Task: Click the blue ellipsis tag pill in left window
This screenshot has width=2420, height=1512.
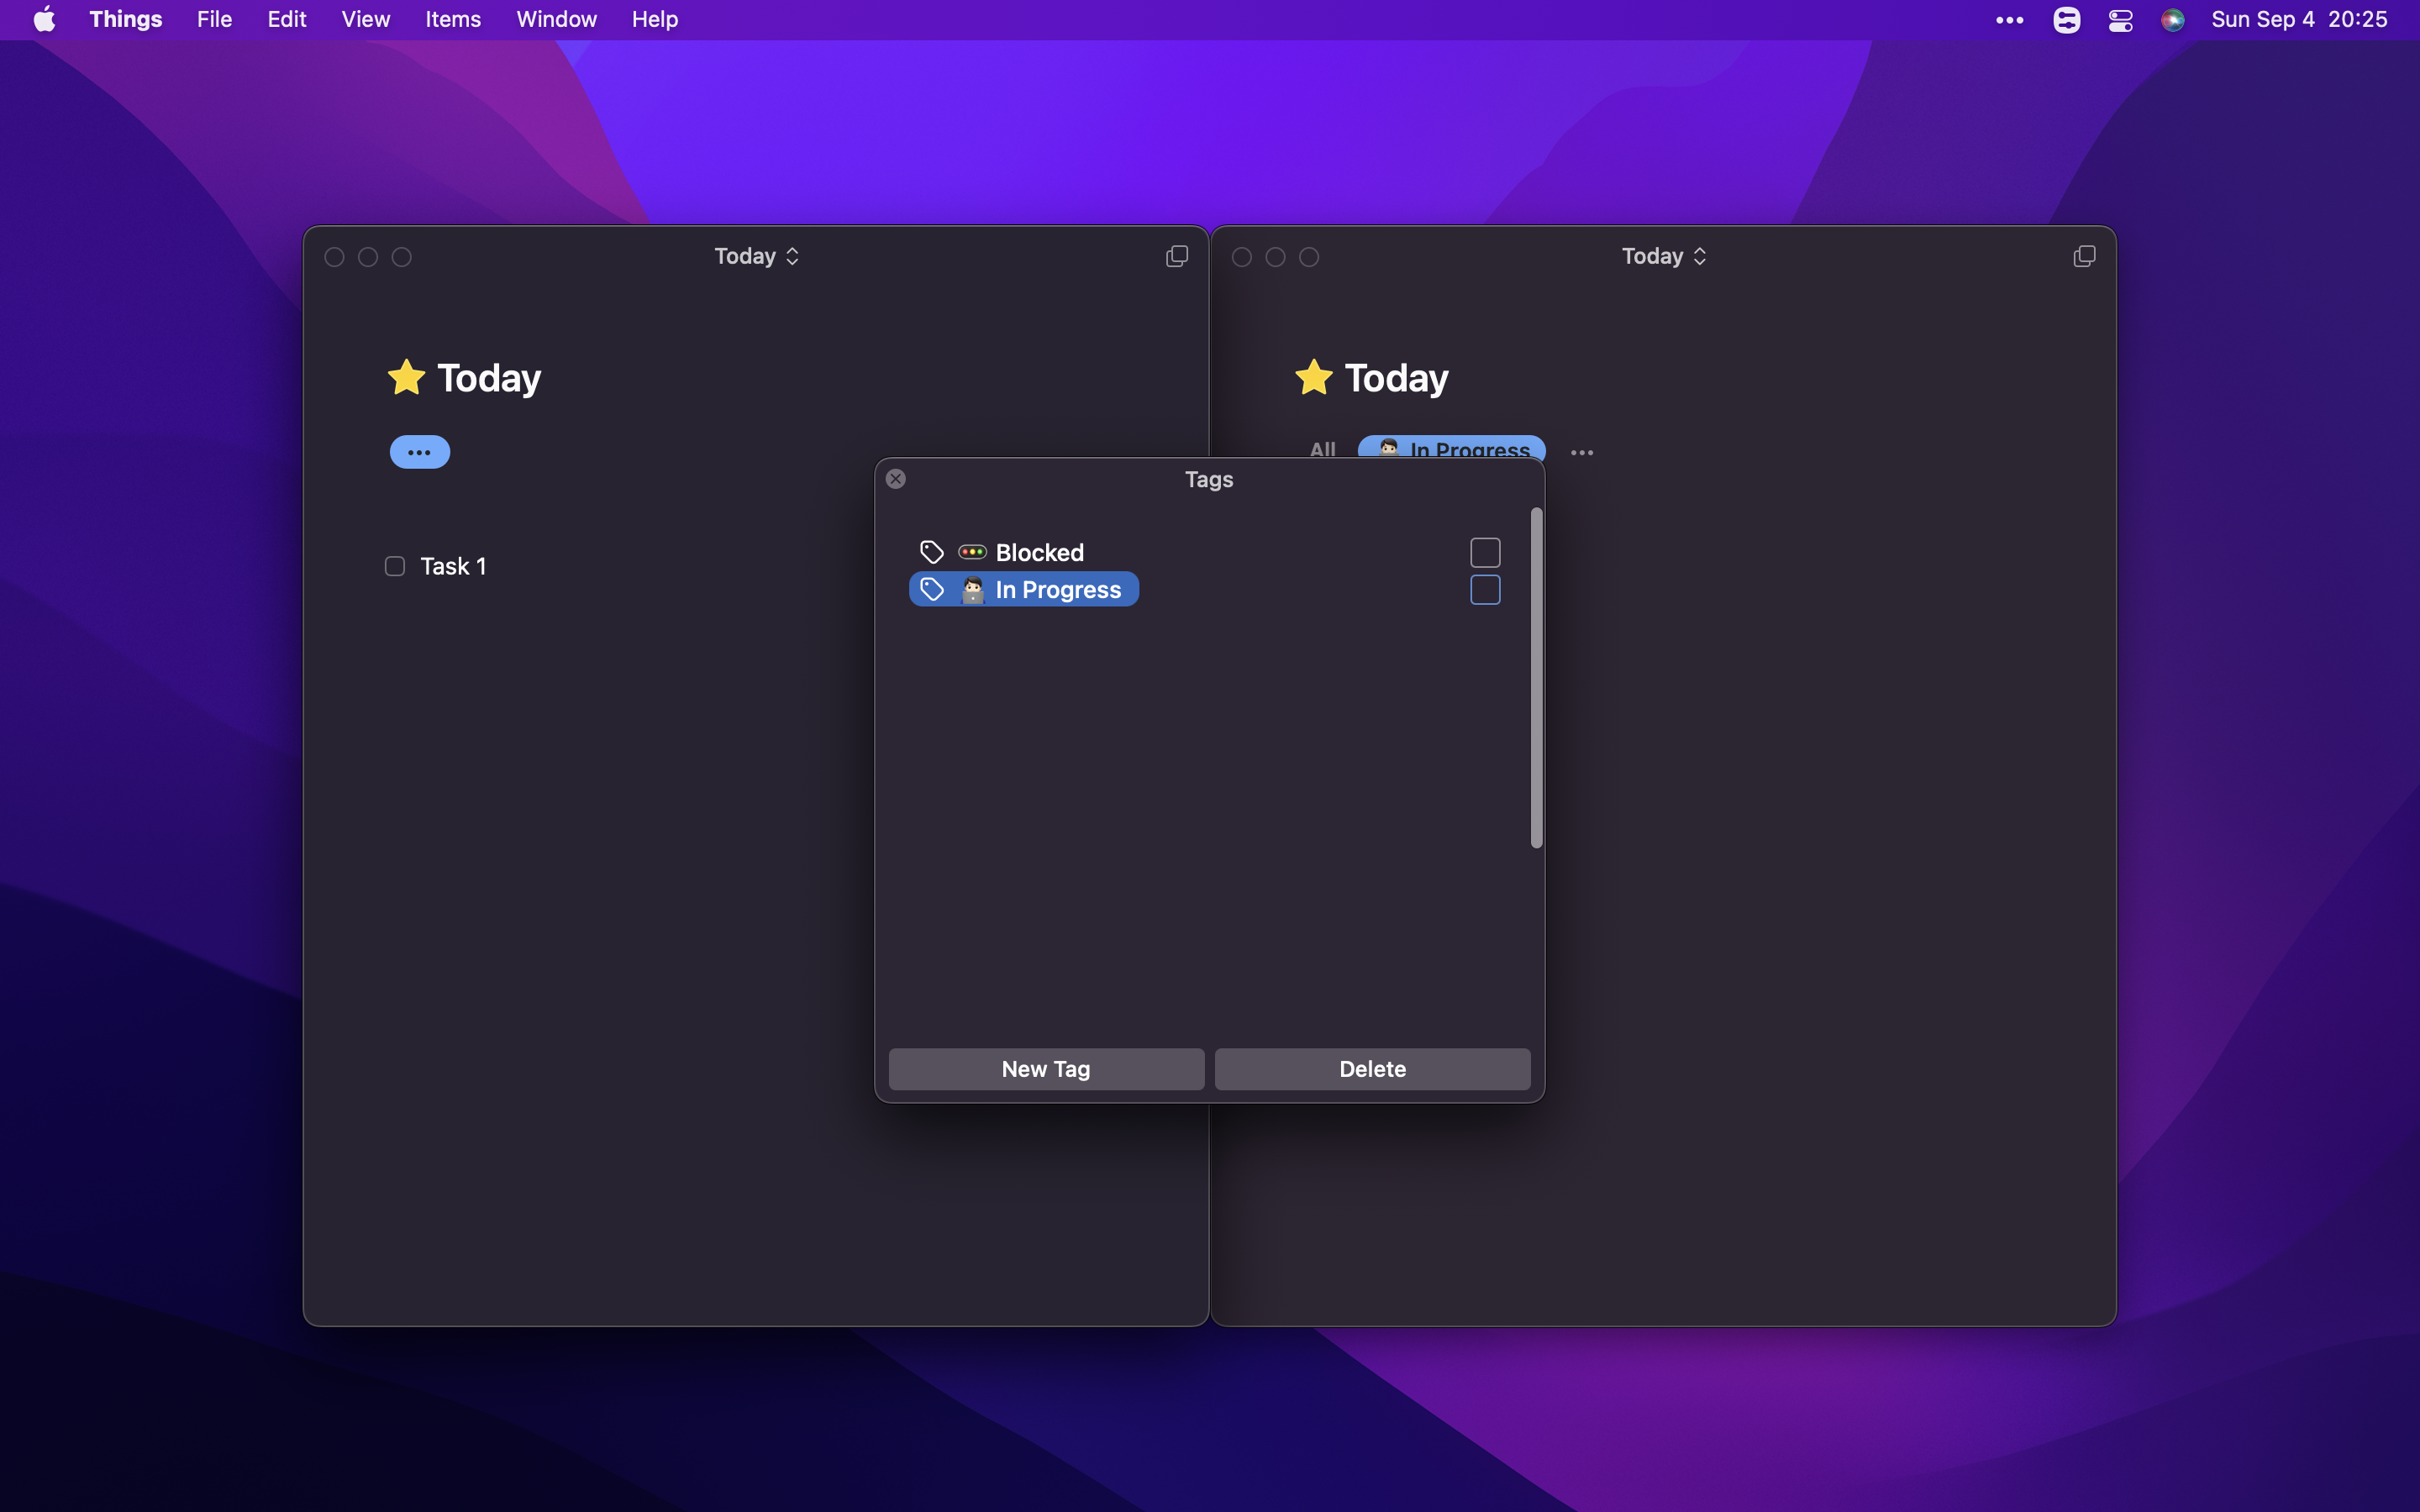Action: 419,452
